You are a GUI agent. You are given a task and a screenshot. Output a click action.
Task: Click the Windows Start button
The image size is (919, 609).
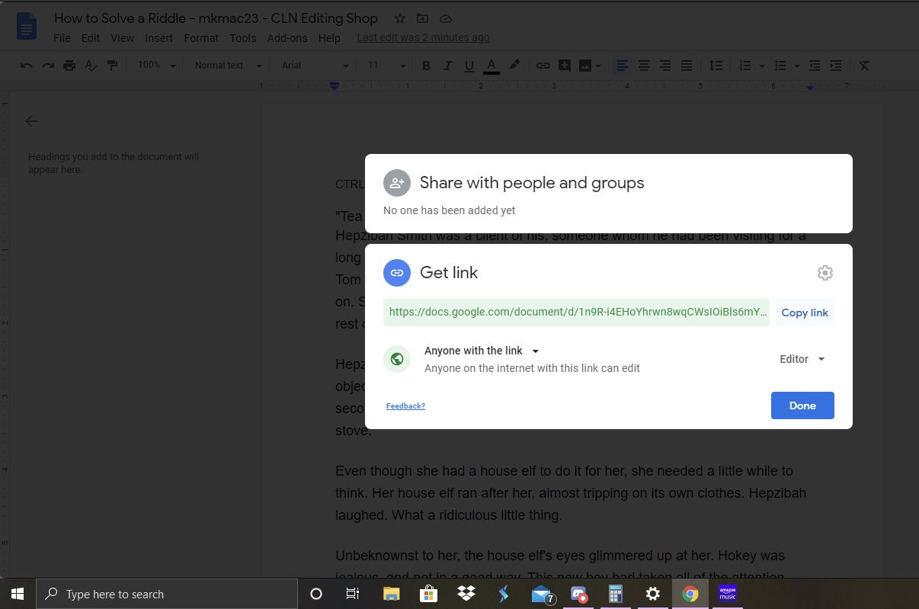click(18, 594)
